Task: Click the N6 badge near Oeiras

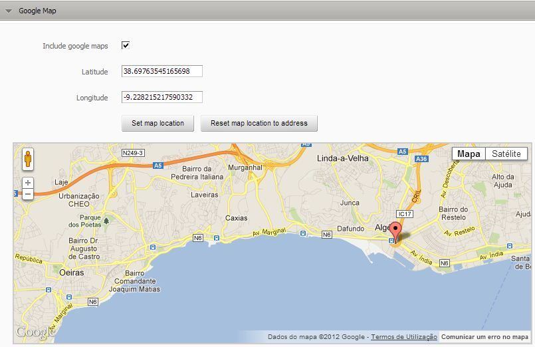Action: pos(93,302)
